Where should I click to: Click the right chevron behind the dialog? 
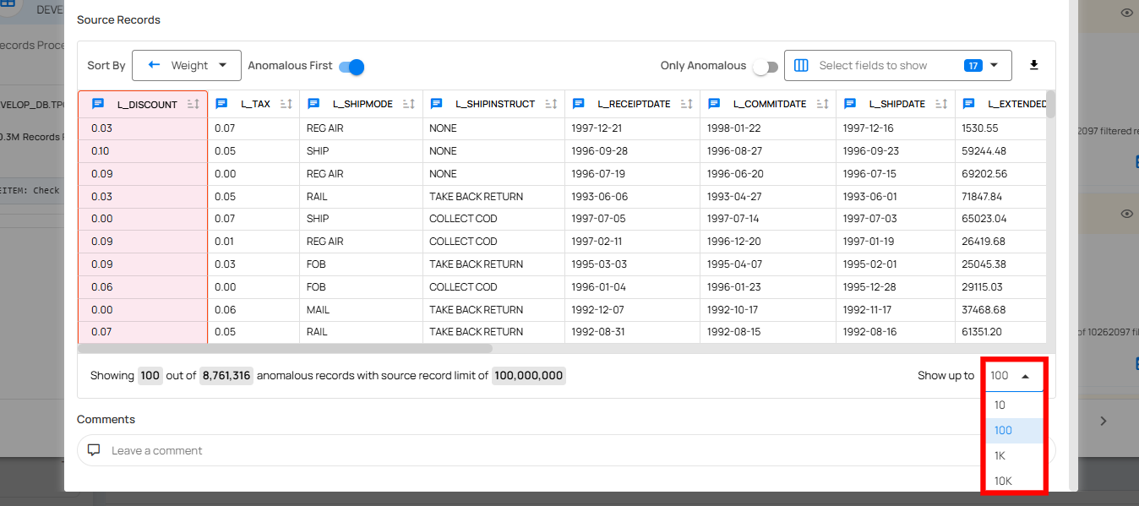1103,420
